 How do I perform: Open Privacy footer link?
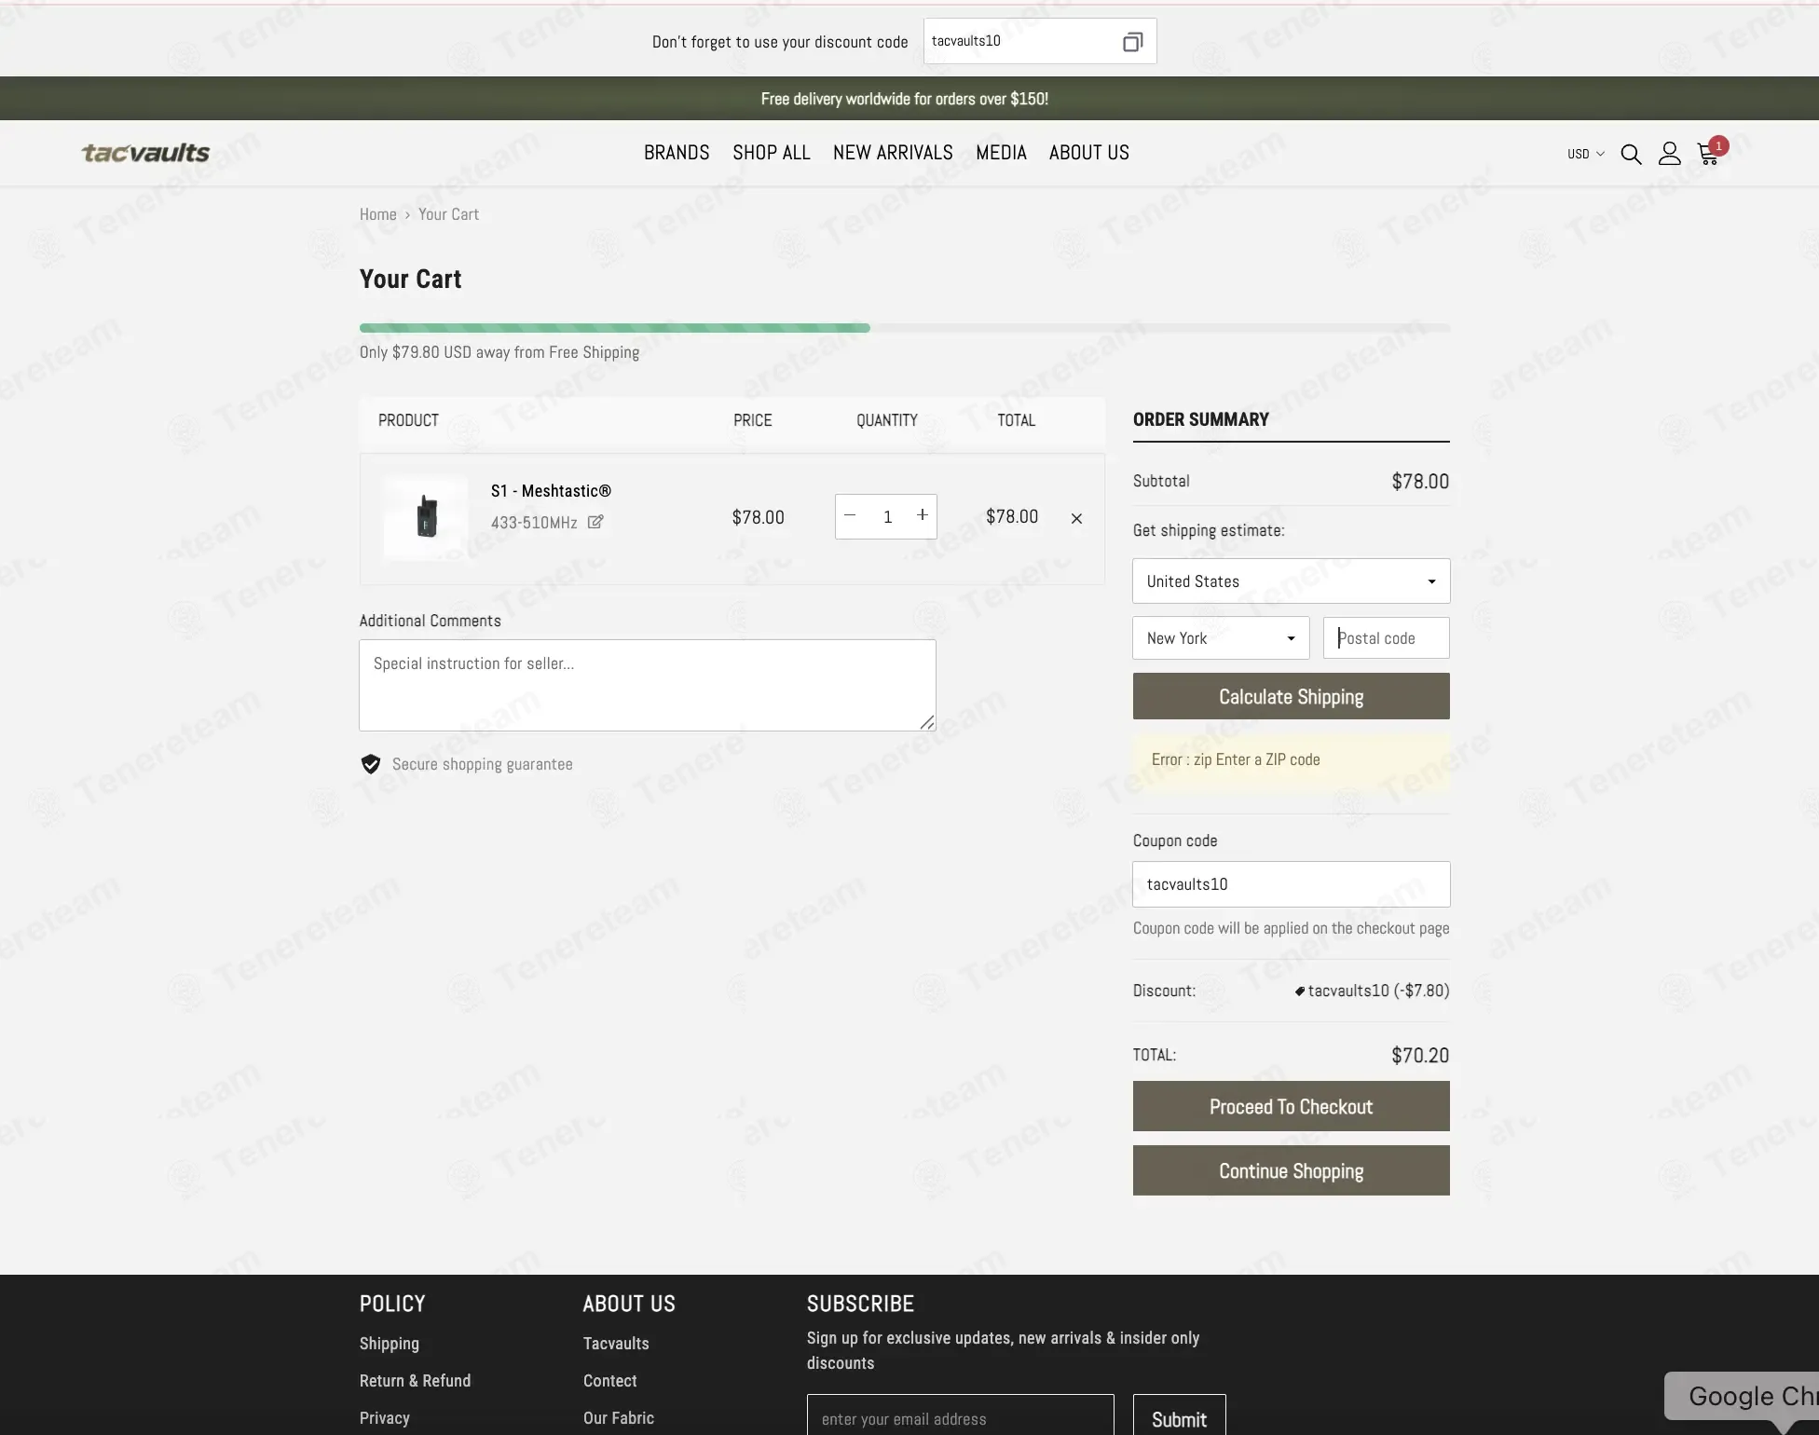(384, 1418)
